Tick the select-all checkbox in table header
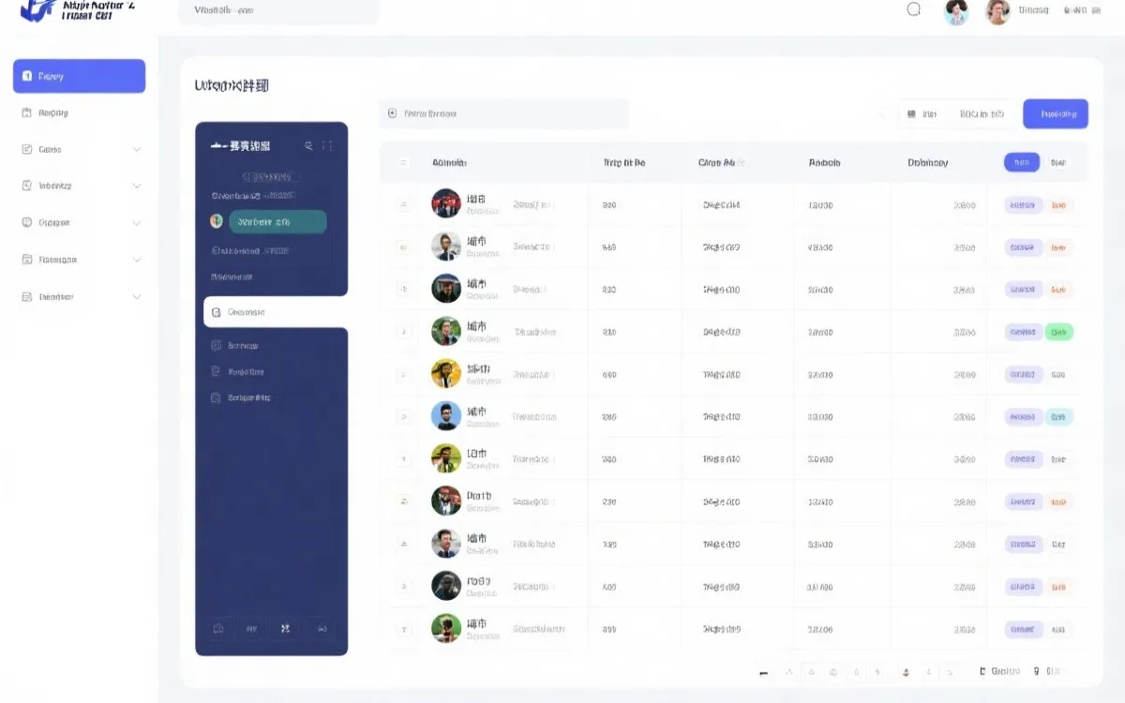 point(404,163)
